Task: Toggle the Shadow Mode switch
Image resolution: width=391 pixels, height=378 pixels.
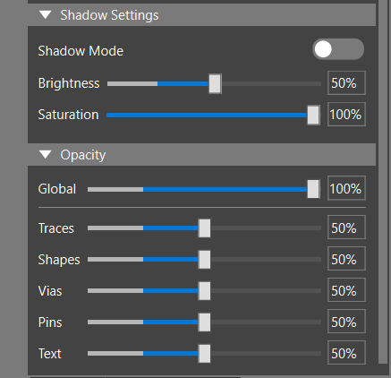Action: (338, 49)
